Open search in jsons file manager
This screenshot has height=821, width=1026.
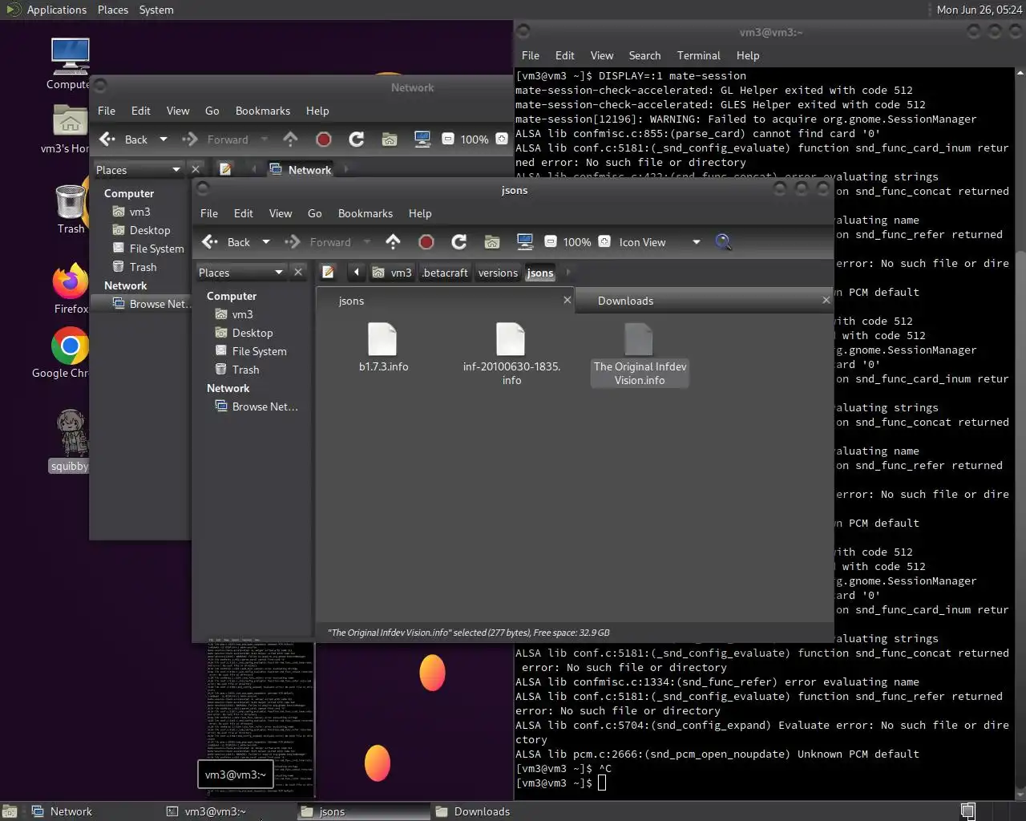[x=723, y=242]
